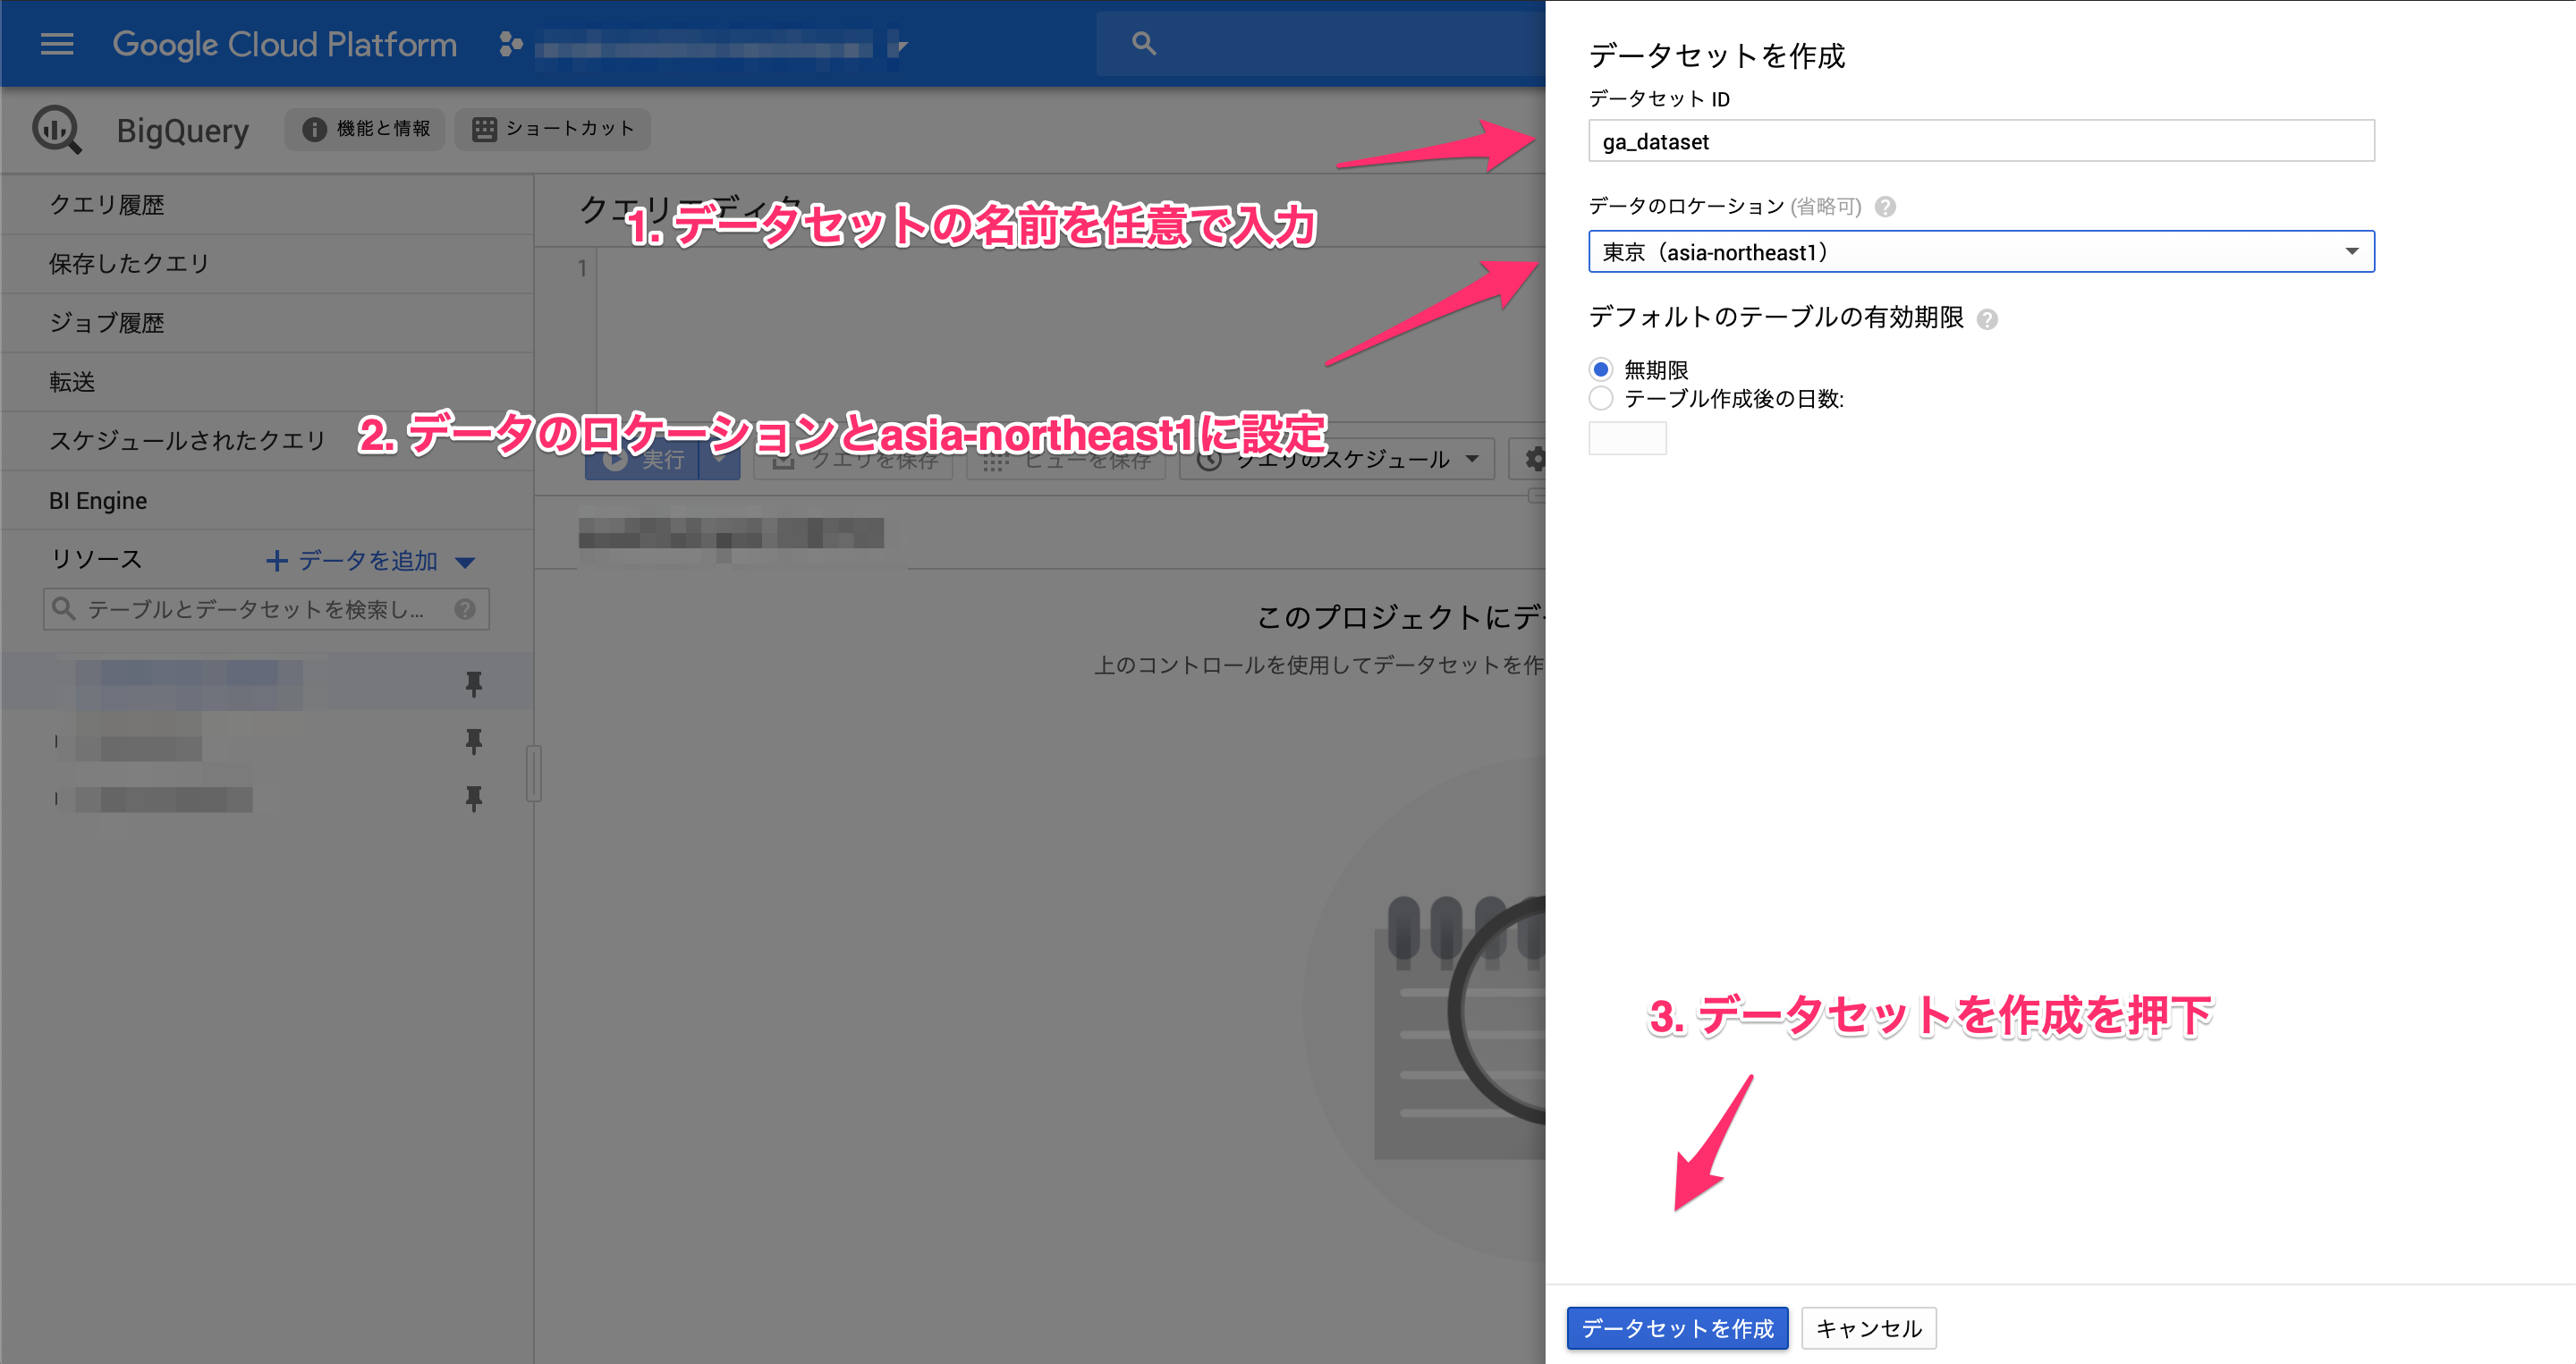
Task: Open 保存したクエリ in the sidebar
Action: click(267, 264)
